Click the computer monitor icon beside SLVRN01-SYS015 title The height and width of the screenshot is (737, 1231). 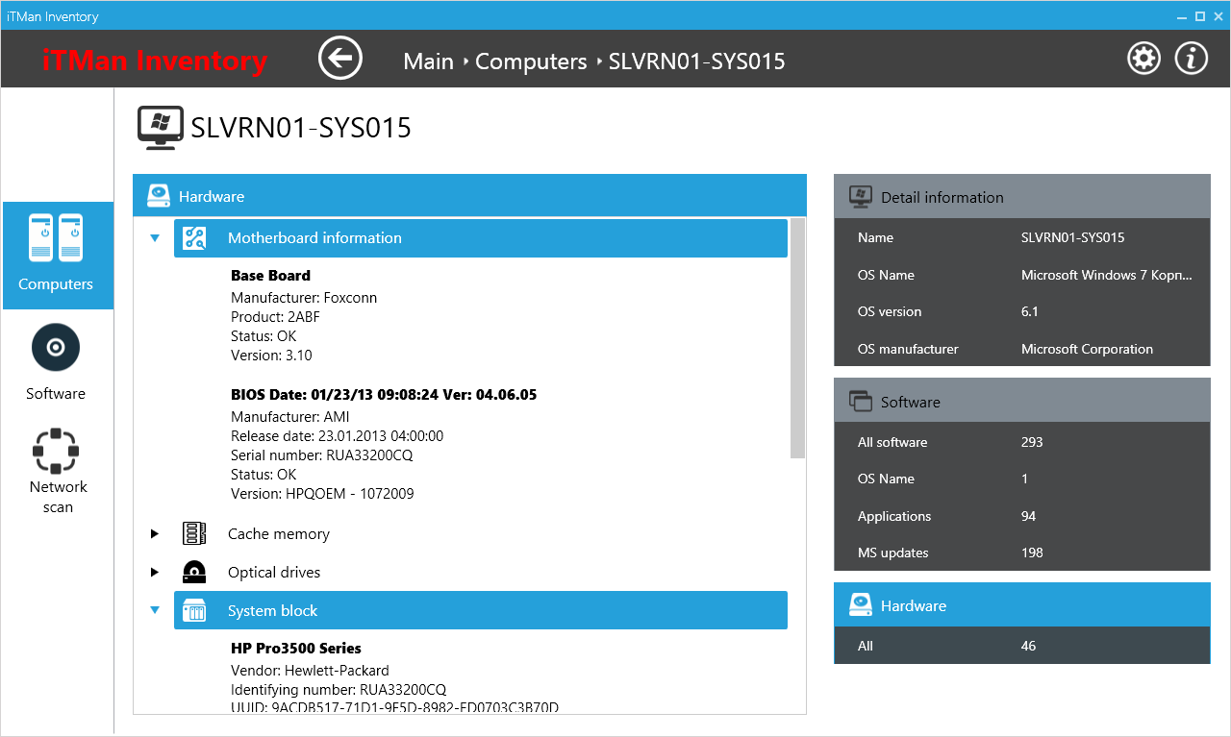tap(160, 128)
